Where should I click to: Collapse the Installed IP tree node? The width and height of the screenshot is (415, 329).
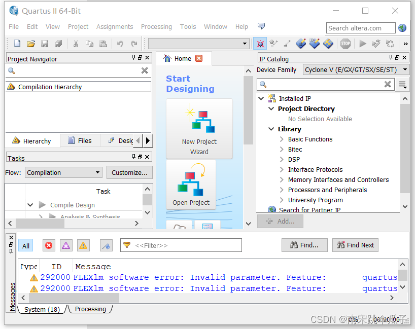[261, 98]
